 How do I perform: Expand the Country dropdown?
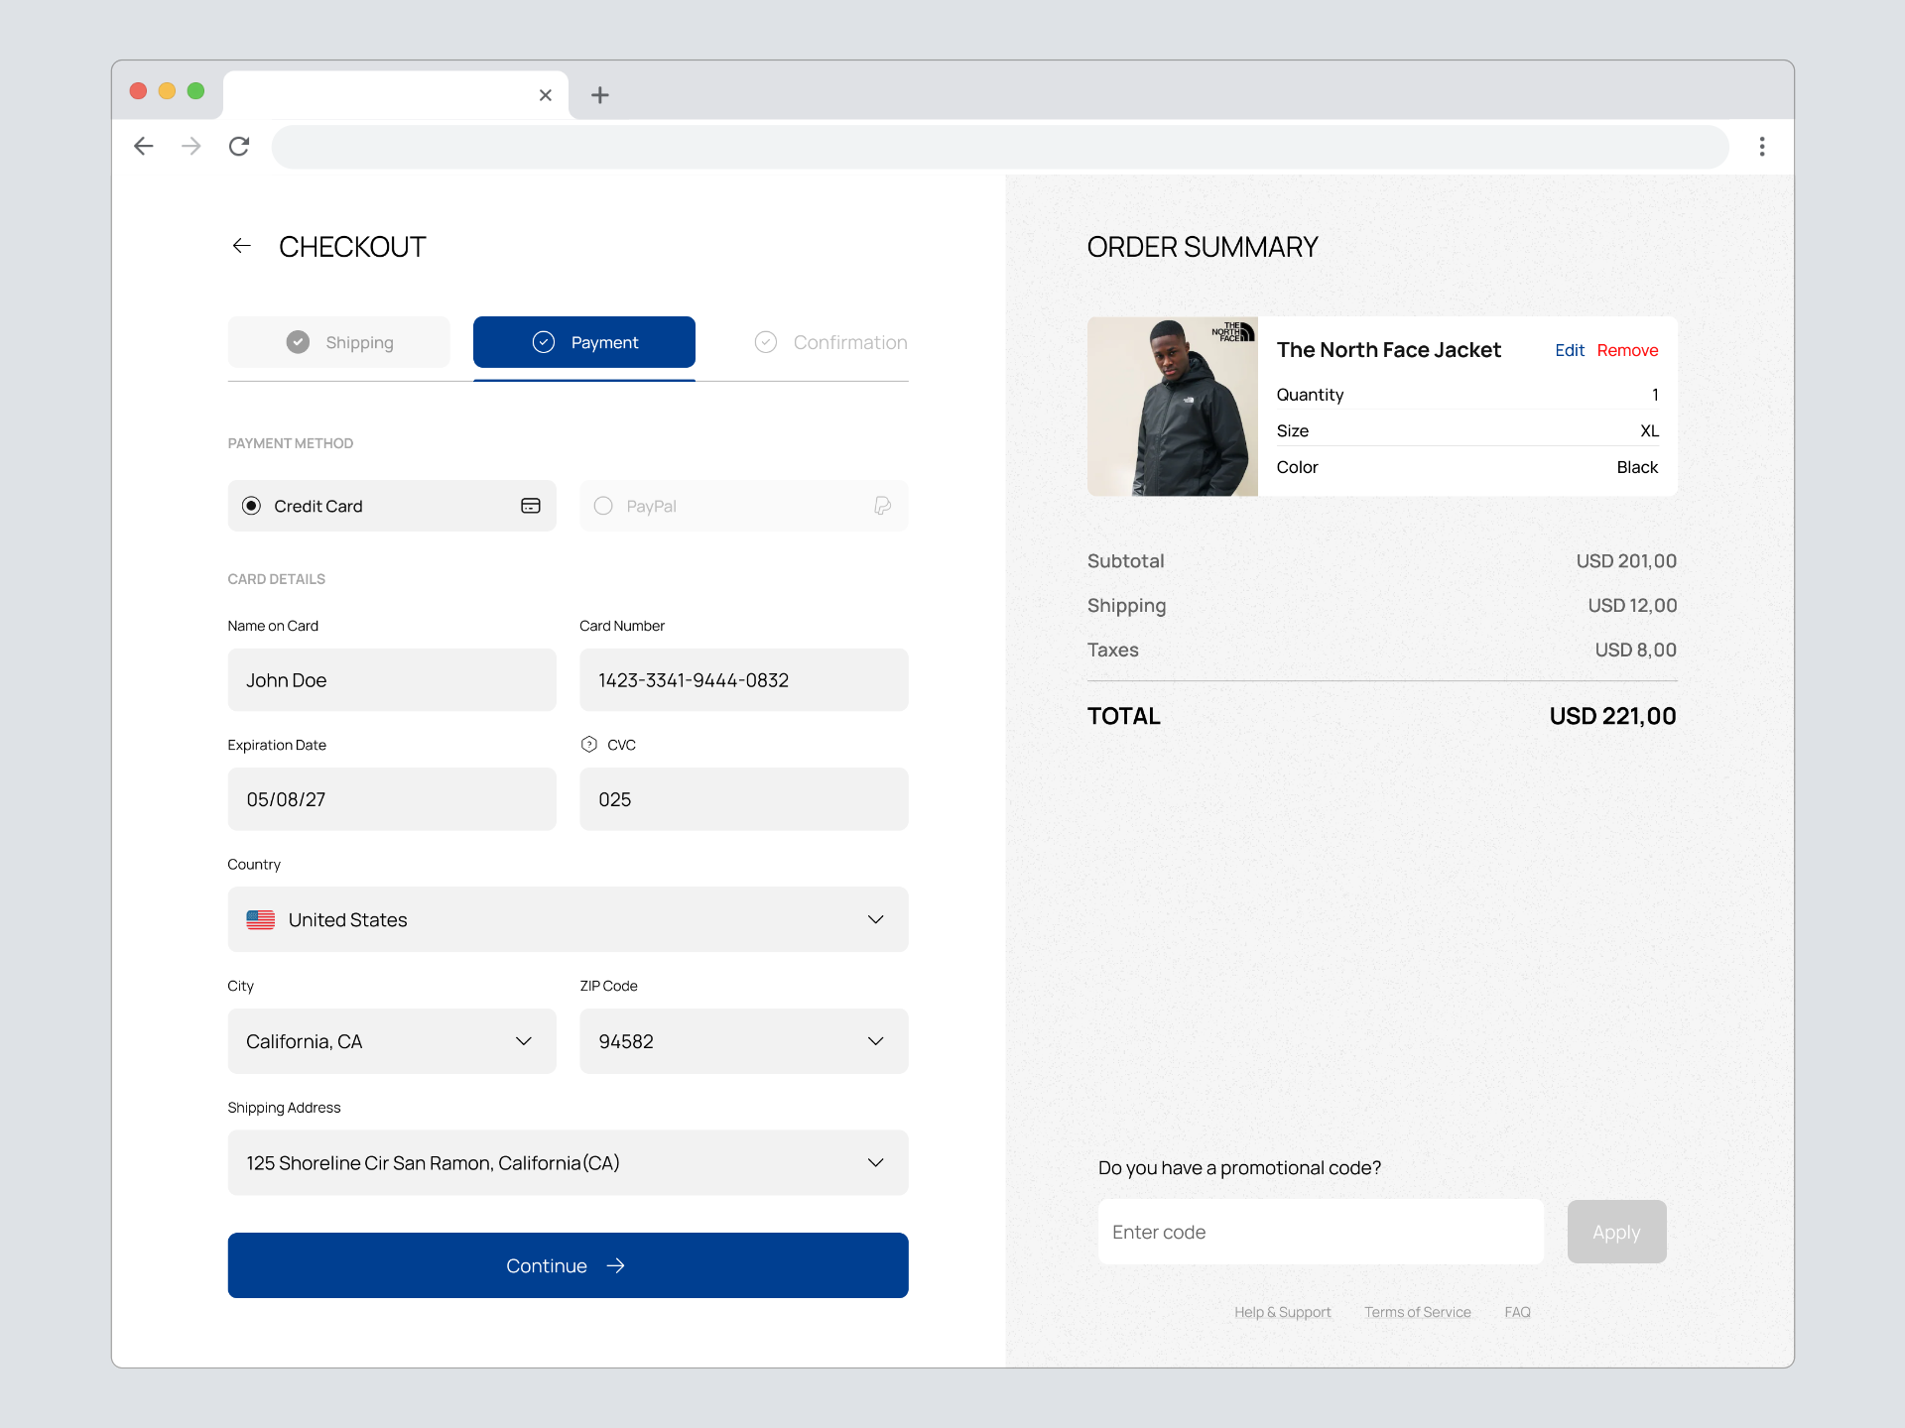pyautogui.click(x=876, y=919)
